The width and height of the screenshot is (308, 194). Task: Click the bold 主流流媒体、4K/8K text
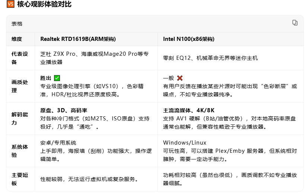(189, 110)
